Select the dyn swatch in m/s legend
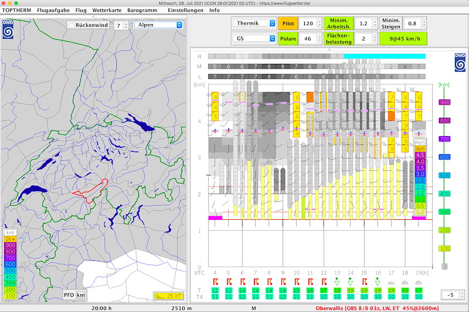 click(420, 149)
